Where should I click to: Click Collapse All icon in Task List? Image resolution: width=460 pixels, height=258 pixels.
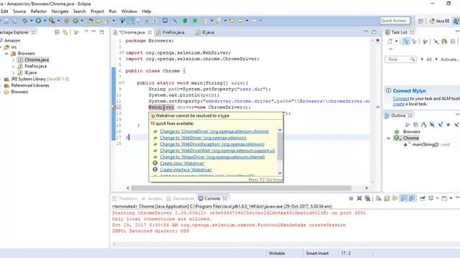pos(453,42)
